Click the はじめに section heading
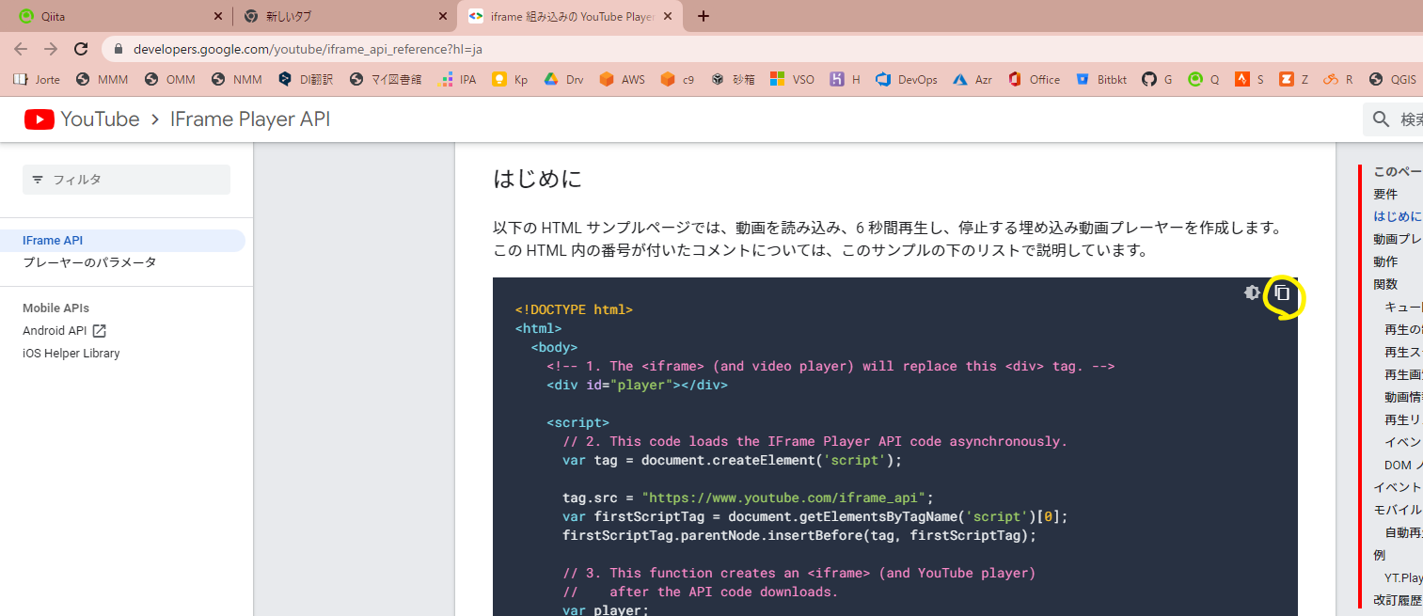1423x616 pixels. tap(538, 179)
